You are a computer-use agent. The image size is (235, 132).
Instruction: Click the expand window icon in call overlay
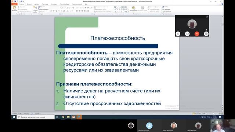[x=206, y=34]
